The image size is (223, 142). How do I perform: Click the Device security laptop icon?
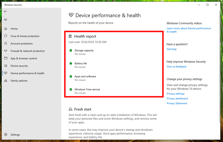[x=6, y=66]
